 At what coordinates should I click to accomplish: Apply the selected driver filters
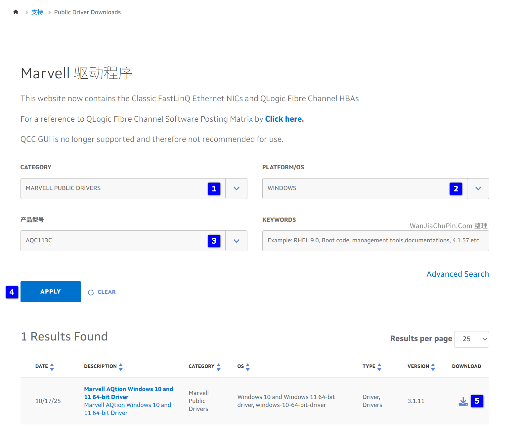pyautogui.click(x=51, y=292)
